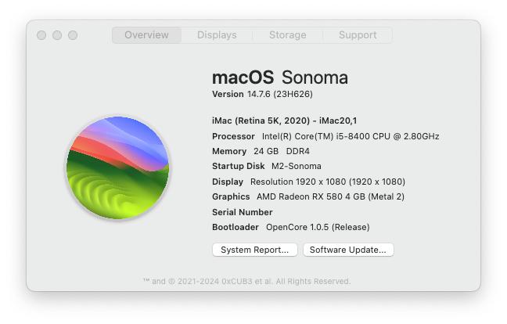Click the Memory 24 GB DDR4 row
This screenshot has width=507, height=324.
261,151
